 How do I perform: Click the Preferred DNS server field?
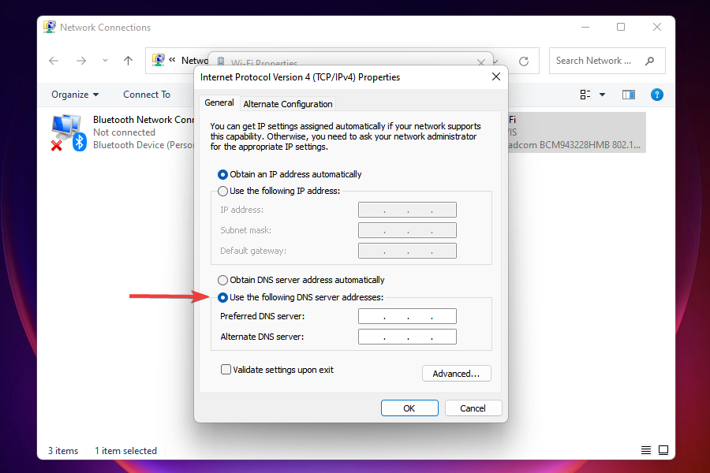point(407,316)
